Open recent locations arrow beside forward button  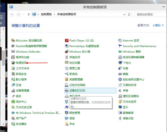pos(24,14)
